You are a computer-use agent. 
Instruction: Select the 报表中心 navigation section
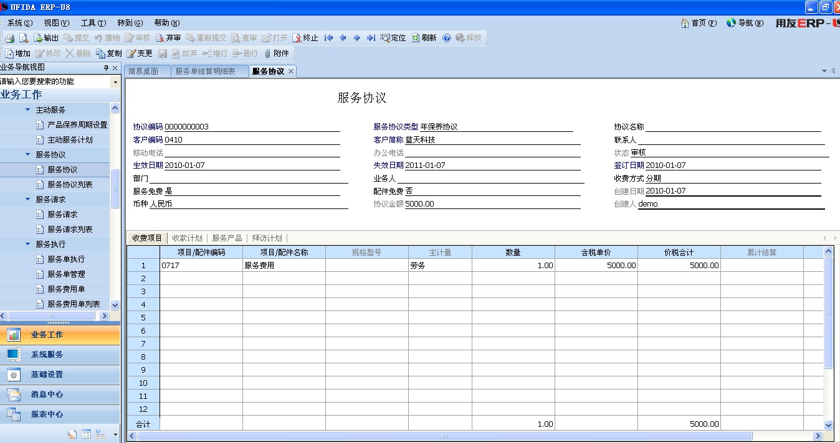pyautogui.click(x=60, y=414)
